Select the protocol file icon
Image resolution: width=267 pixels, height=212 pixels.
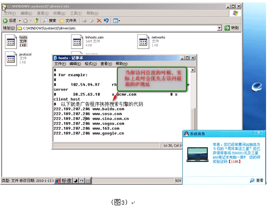(x=11, y=59)
